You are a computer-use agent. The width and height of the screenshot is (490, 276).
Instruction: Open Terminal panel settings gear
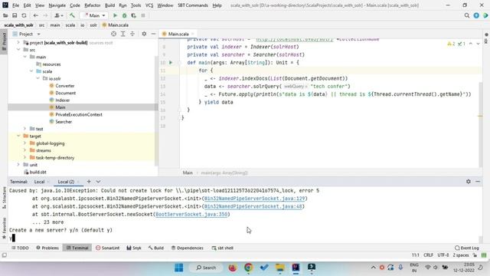coord(469,182)
